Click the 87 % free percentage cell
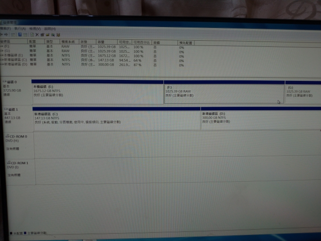Screen dimensions: 321x241 point(137,65)
